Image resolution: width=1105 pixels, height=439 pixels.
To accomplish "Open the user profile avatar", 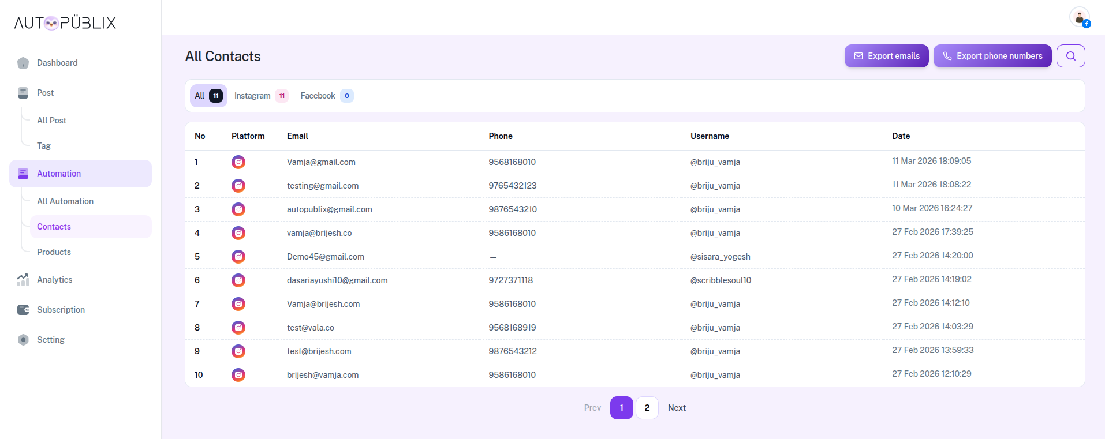I will point(1078,17).
